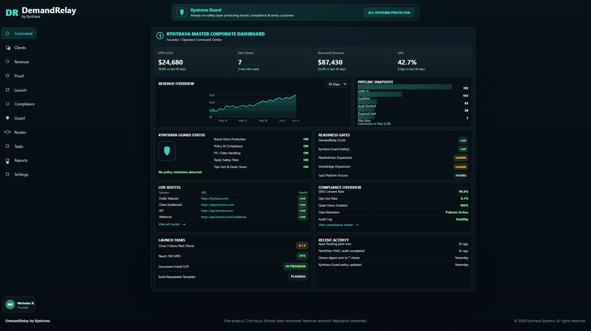Open the https://api.kyntrava.com/webhook link

[x=224, y=217]
